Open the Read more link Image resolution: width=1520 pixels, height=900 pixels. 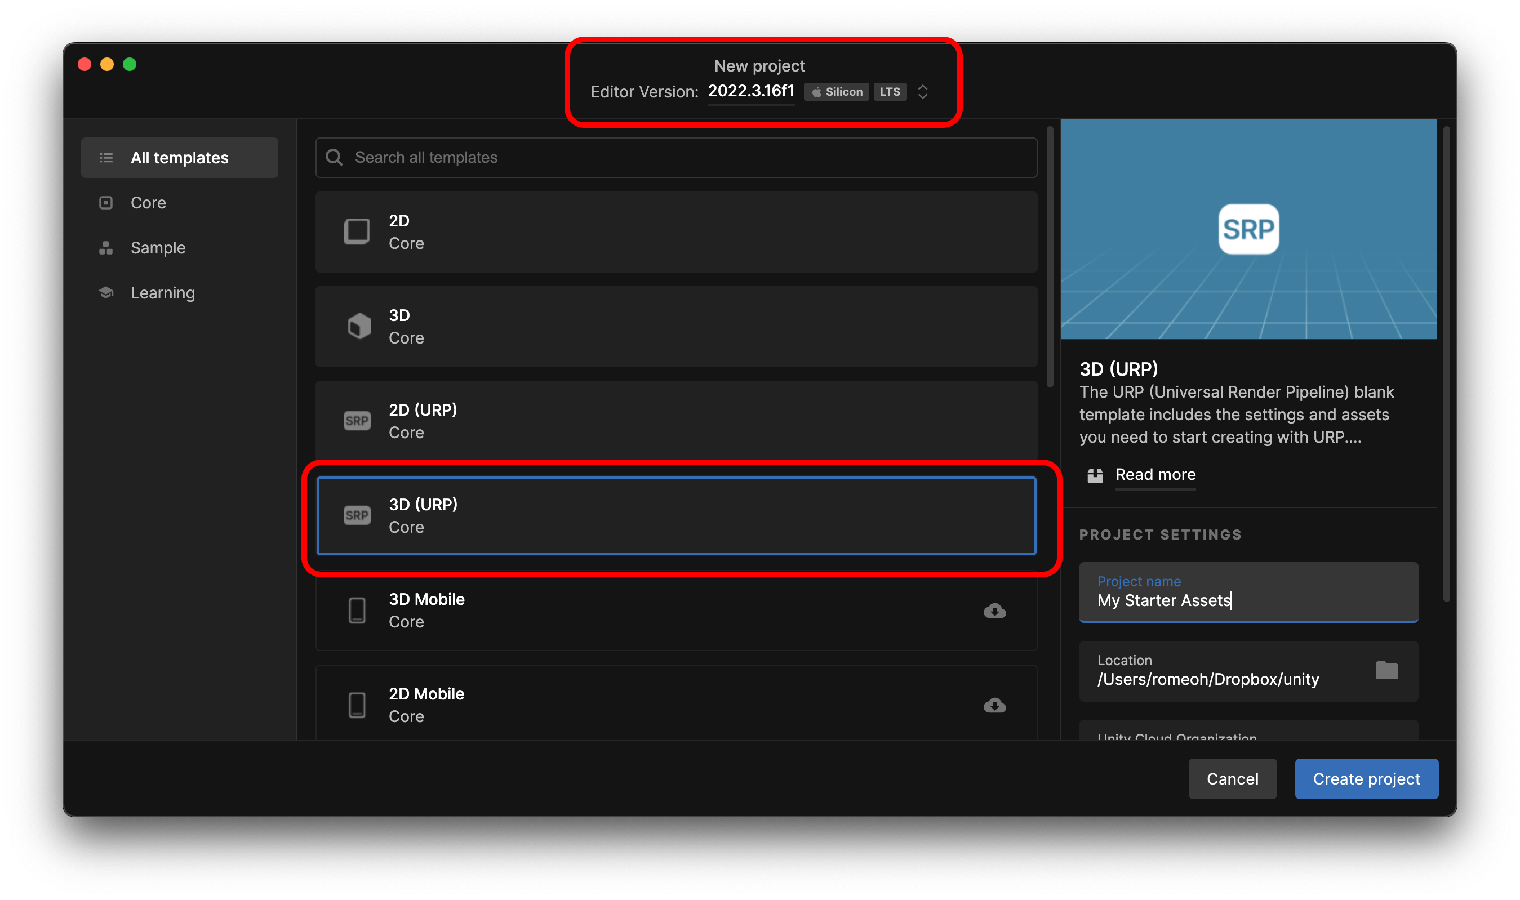click(x=1155, y=474)
